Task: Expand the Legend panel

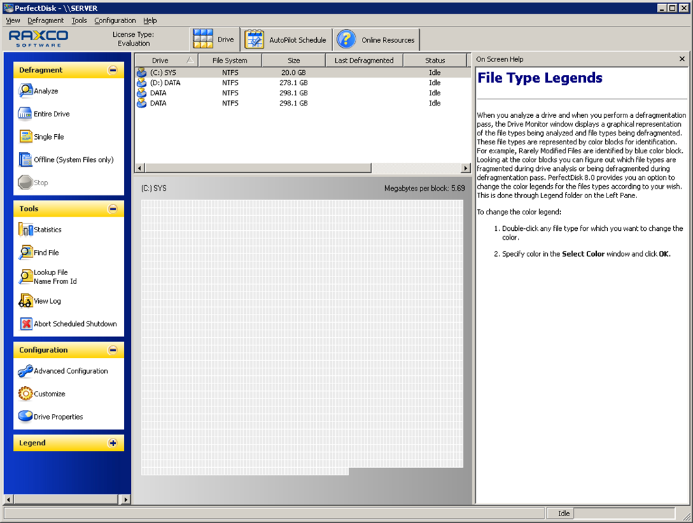Action: (x=112, y=443)
